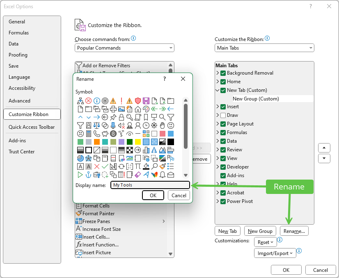This screenshot has width=339, height=278.
Task: Uncheck the Home tab checkbox
Action: tap(223, 82)
